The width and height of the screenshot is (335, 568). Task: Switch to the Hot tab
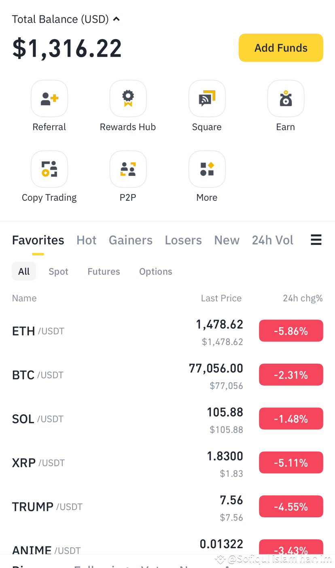87,240
